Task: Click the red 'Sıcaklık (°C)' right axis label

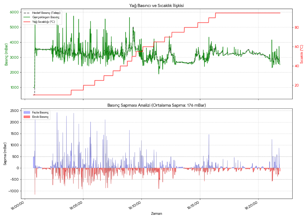Action: coord(302,55)
